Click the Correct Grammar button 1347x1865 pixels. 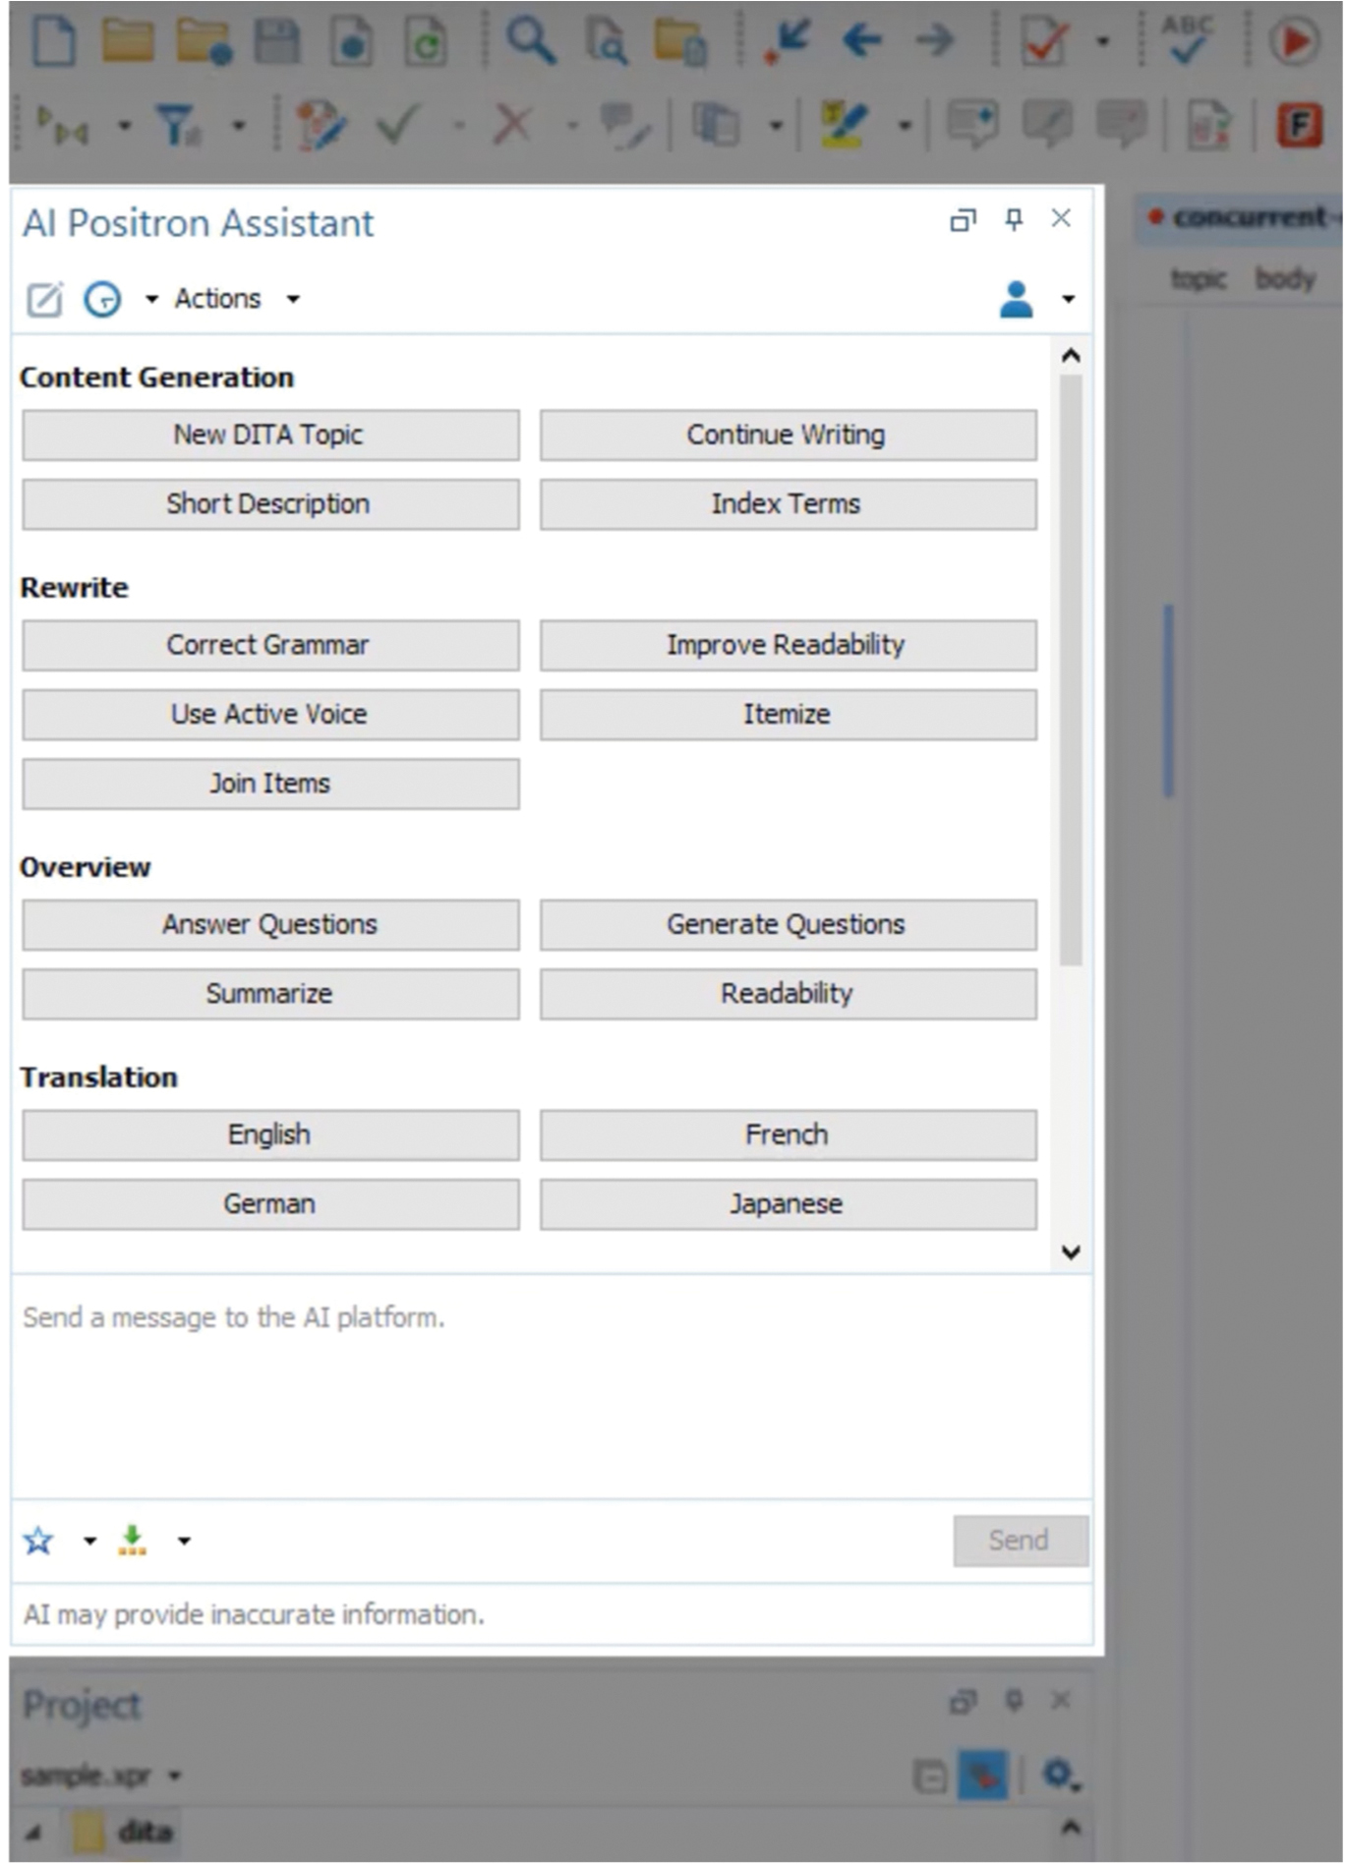270,645
